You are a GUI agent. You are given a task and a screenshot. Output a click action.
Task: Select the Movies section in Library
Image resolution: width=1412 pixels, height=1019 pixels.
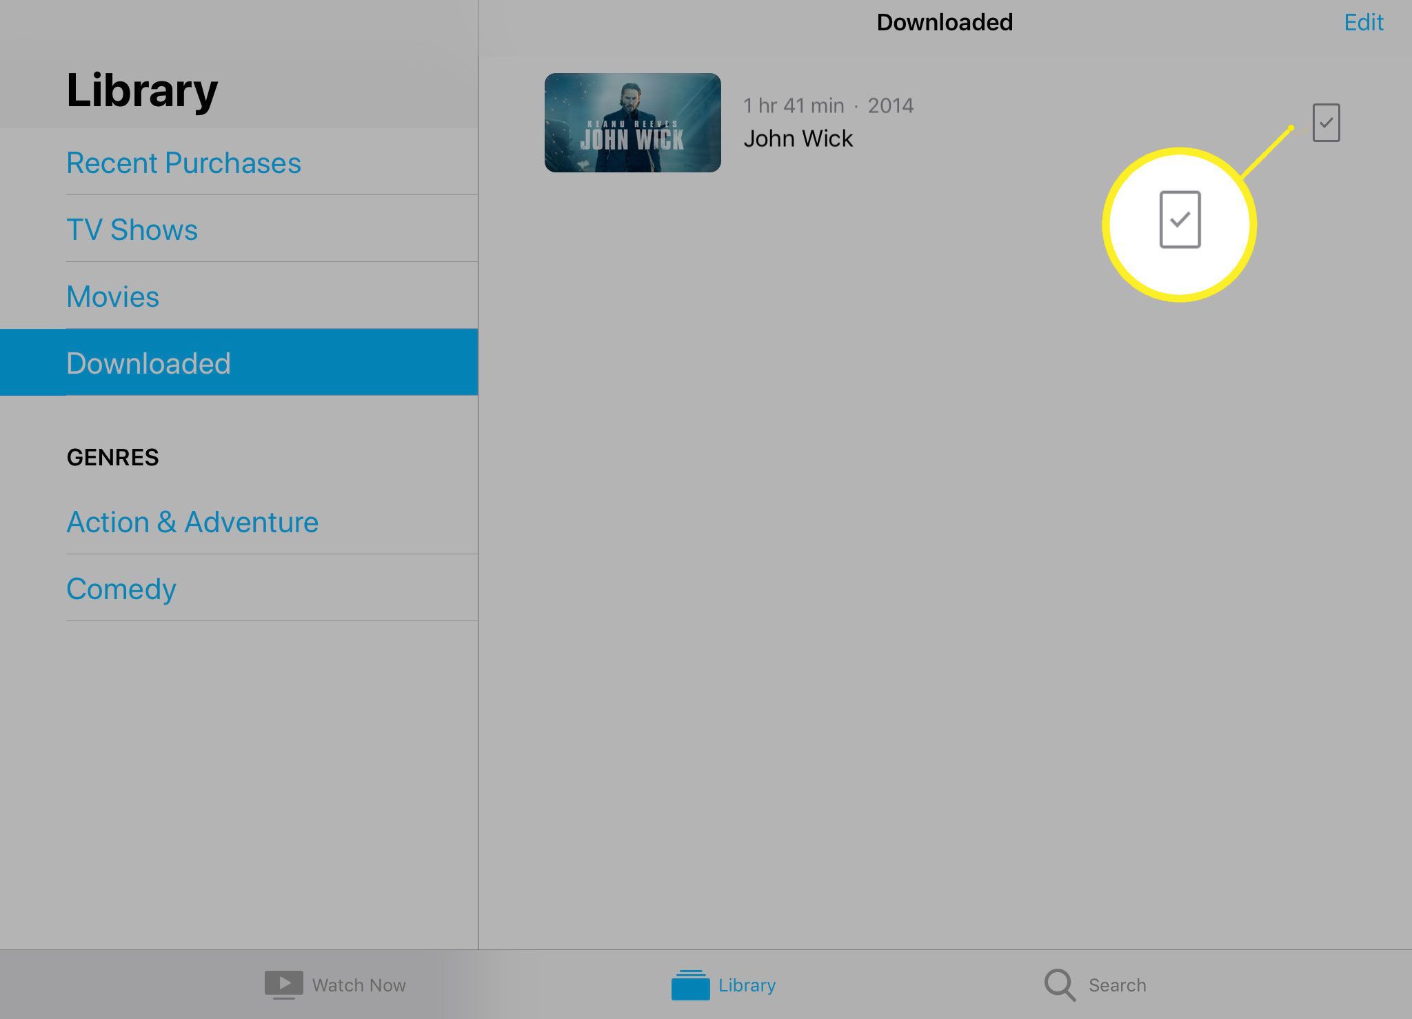pos(112,295)
